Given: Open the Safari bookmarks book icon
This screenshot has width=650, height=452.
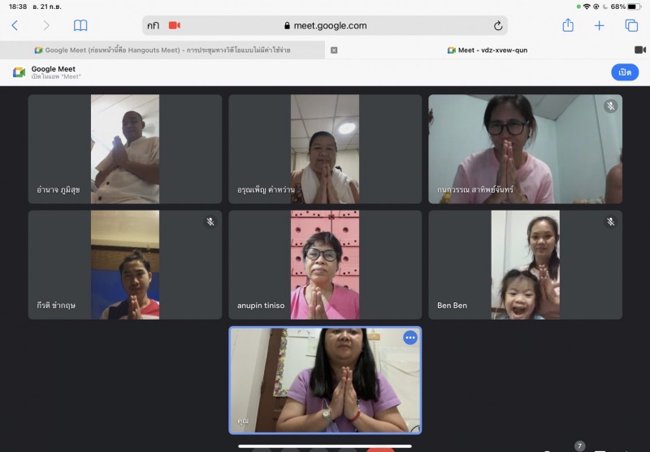Looking at the screenshot, I should (80, 25).
